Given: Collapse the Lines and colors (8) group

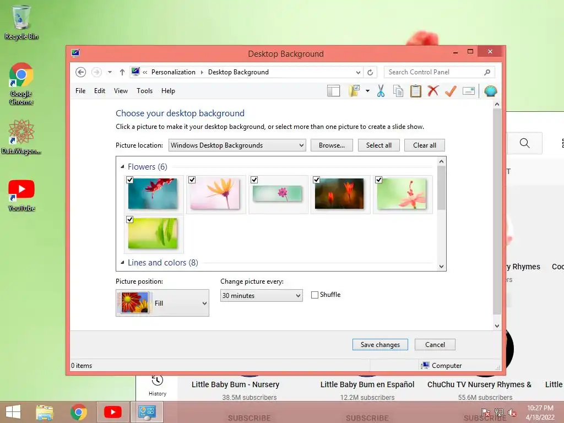Looking at the screenshot, I should tap(122, 263).
